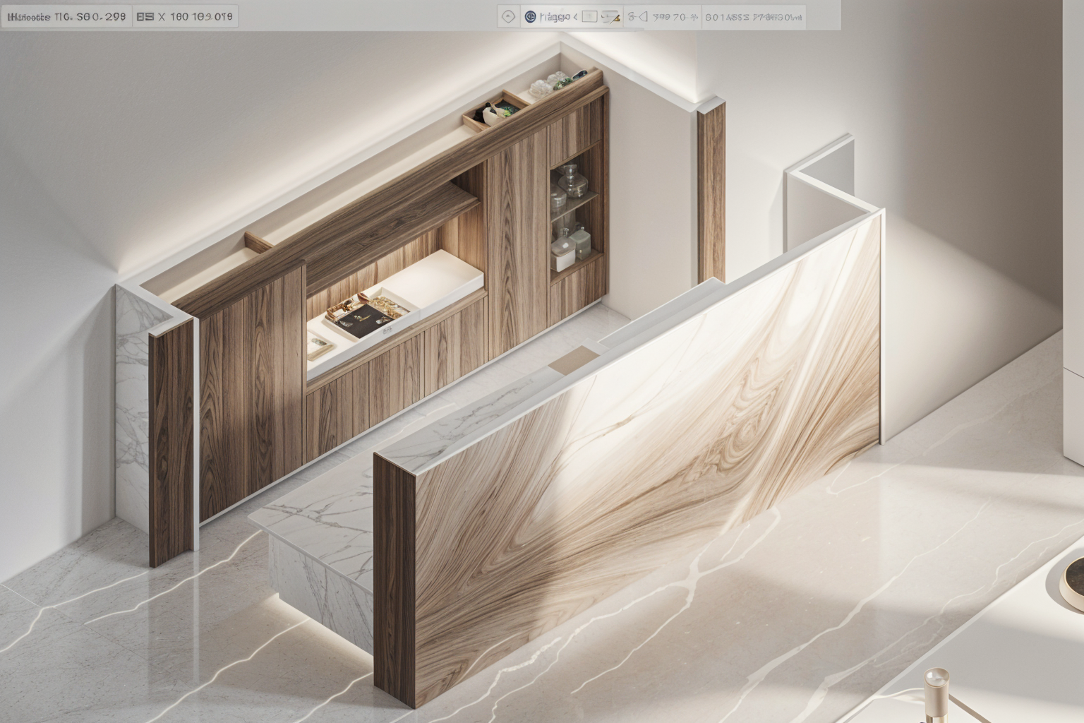1084x723 pixels.
Task: Click the chain-link icon beside the triangle
Action: pyautogui.click(x=632, y=16)
